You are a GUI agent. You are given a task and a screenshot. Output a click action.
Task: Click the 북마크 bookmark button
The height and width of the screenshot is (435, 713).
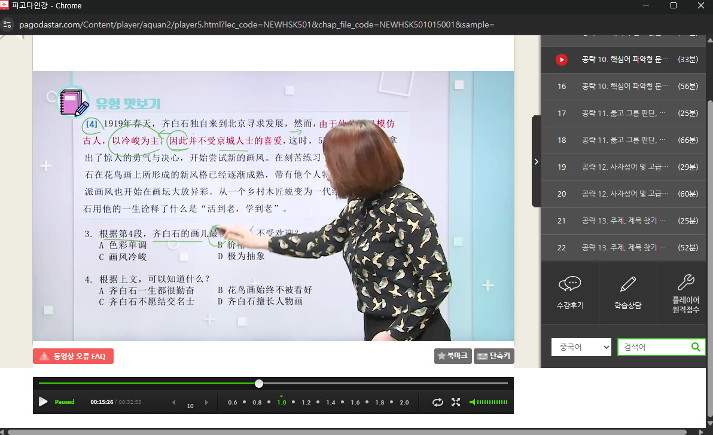pos(453,356)
